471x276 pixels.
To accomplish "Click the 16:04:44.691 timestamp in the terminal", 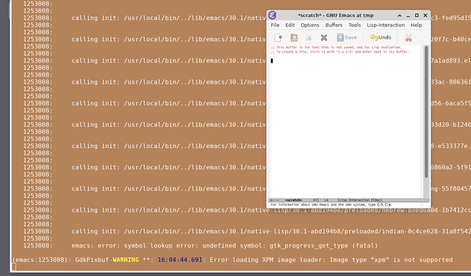I will [180, 260].
